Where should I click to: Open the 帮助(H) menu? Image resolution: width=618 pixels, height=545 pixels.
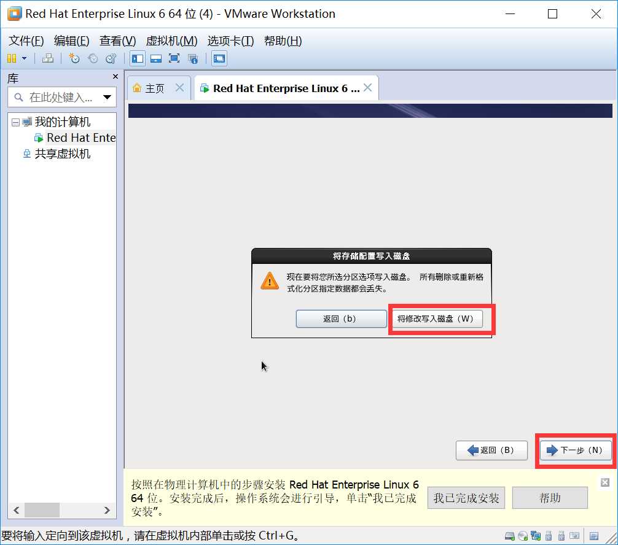(x=283, y=41)
